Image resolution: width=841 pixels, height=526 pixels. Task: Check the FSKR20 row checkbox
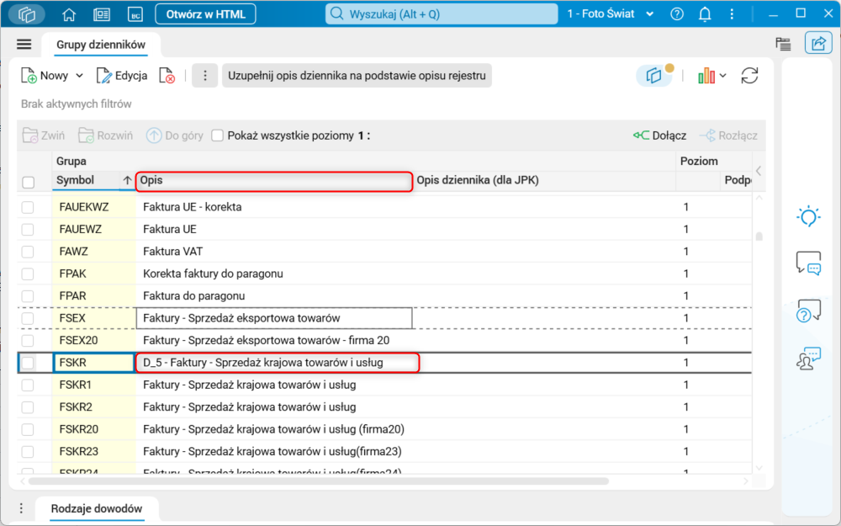28,429
